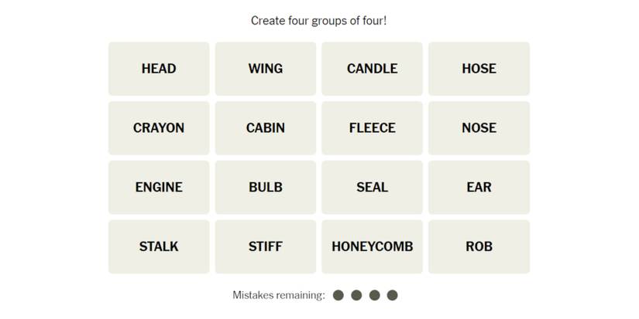Screen dimensions: 639x319
Task: Click the STIFF word tile
Action: [266, 246]
